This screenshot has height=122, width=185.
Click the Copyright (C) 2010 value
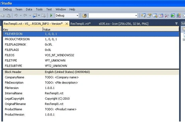57,99
